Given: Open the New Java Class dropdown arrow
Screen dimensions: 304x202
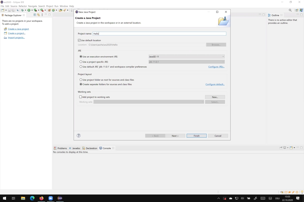Looking at the screenshot, I should pyautogui.click(x=56, y=10).
